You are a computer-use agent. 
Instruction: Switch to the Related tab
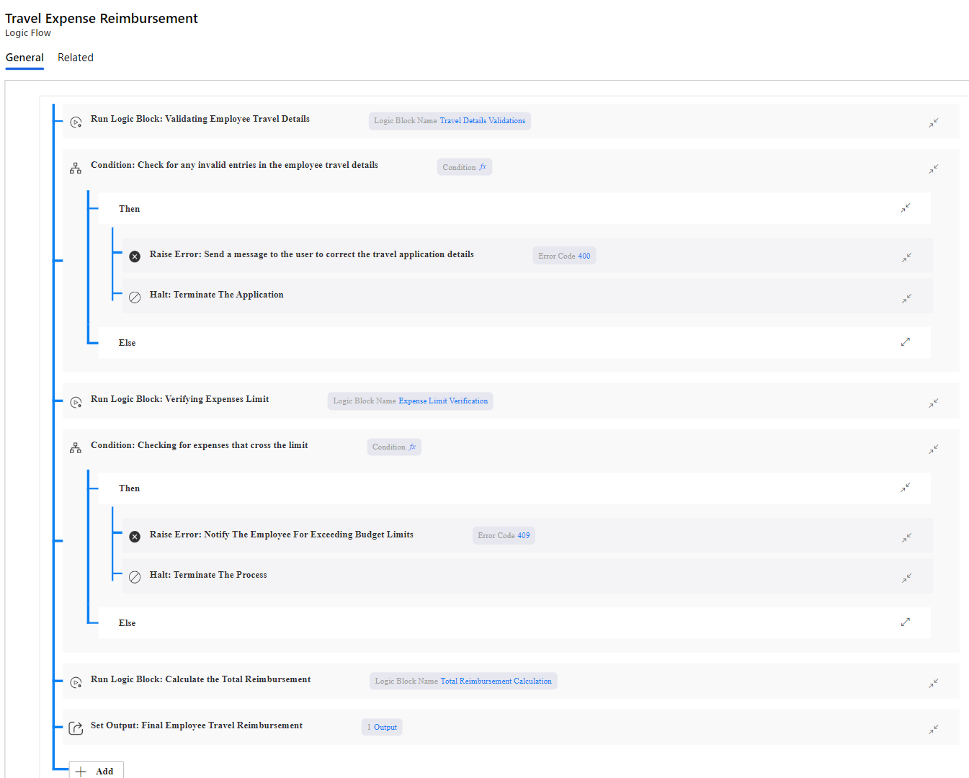(75, 57)
